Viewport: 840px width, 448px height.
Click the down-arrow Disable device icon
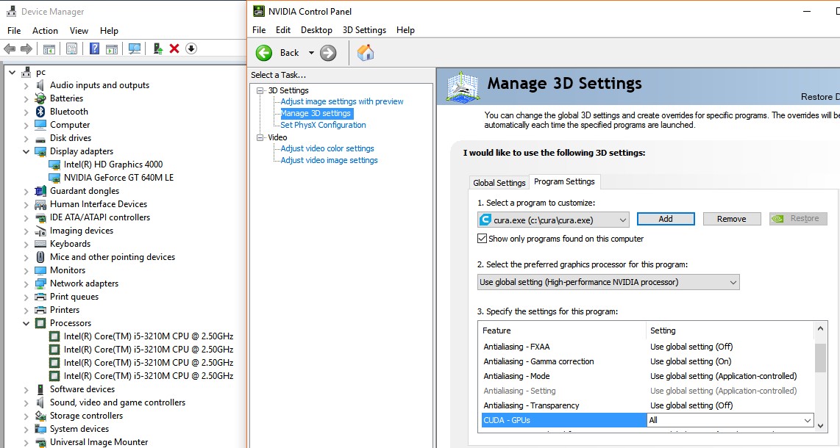[191, 48]
